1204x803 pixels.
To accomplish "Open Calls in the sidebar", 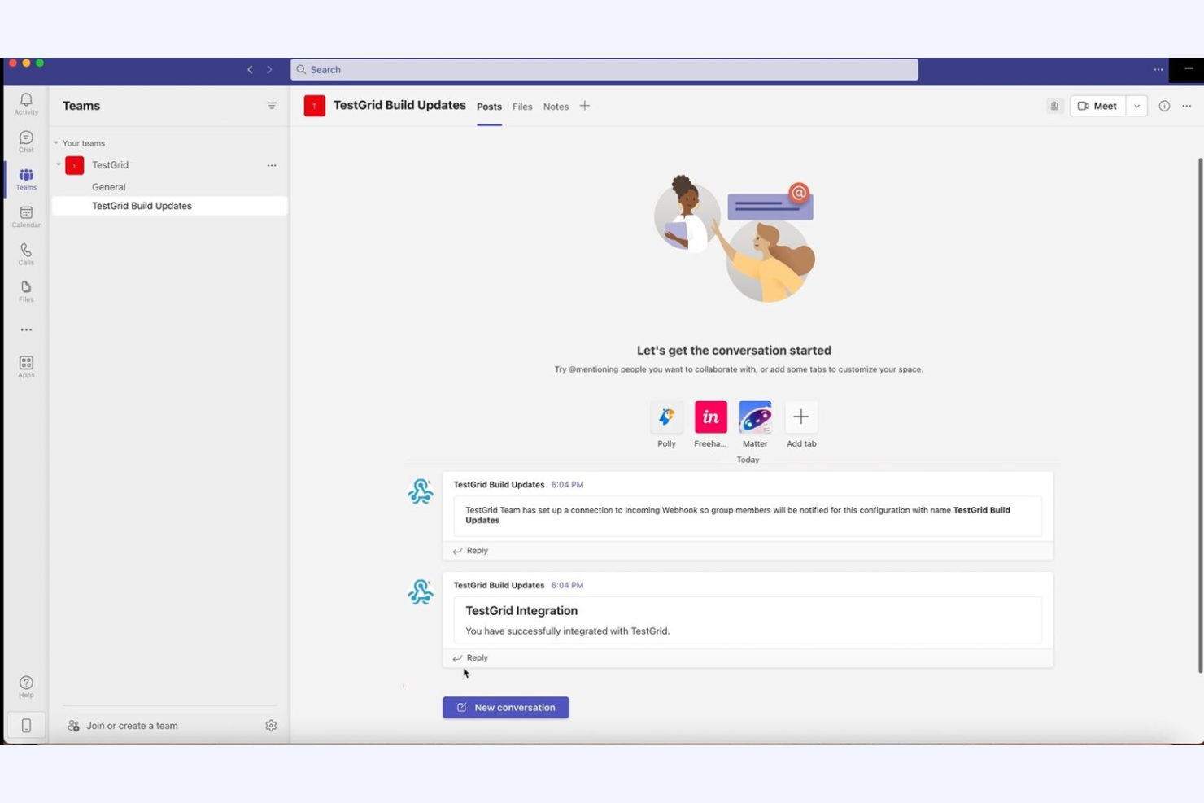I will click(25, 253).
